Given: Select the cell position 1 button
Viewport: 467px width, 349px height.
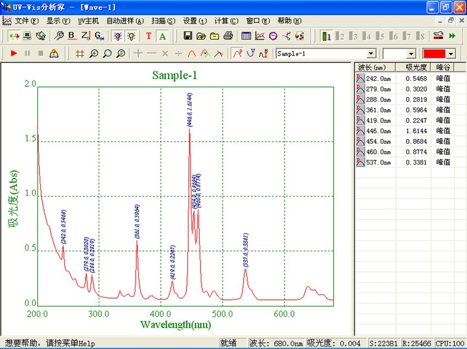Looking at the screenshot, I should coord(326,36).
